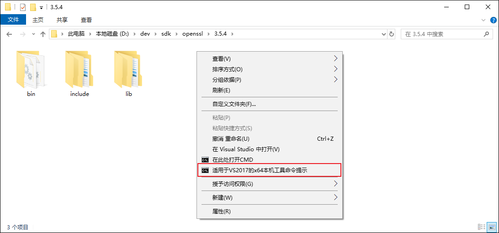Refresh the address bar location
The width and height of the screenshot is (499, 233).
391,34
